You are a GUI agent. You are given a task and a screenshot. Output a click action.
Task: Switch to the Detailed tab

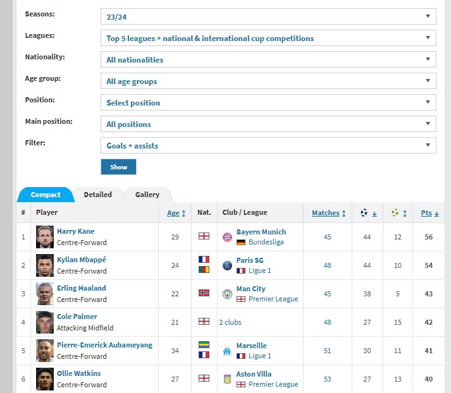(97, 195)
